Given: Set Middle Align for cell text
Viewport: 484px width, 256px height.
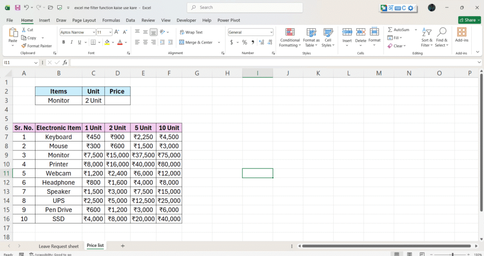Looking at the screenshot, I should (146, 32).
